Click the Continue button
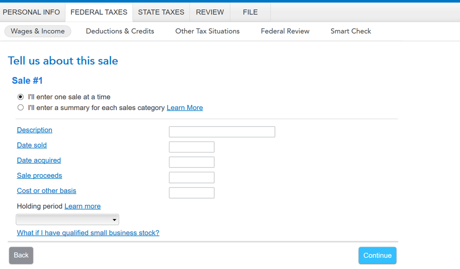The width and height of the screenshot is (460, 269). point(377,255)
